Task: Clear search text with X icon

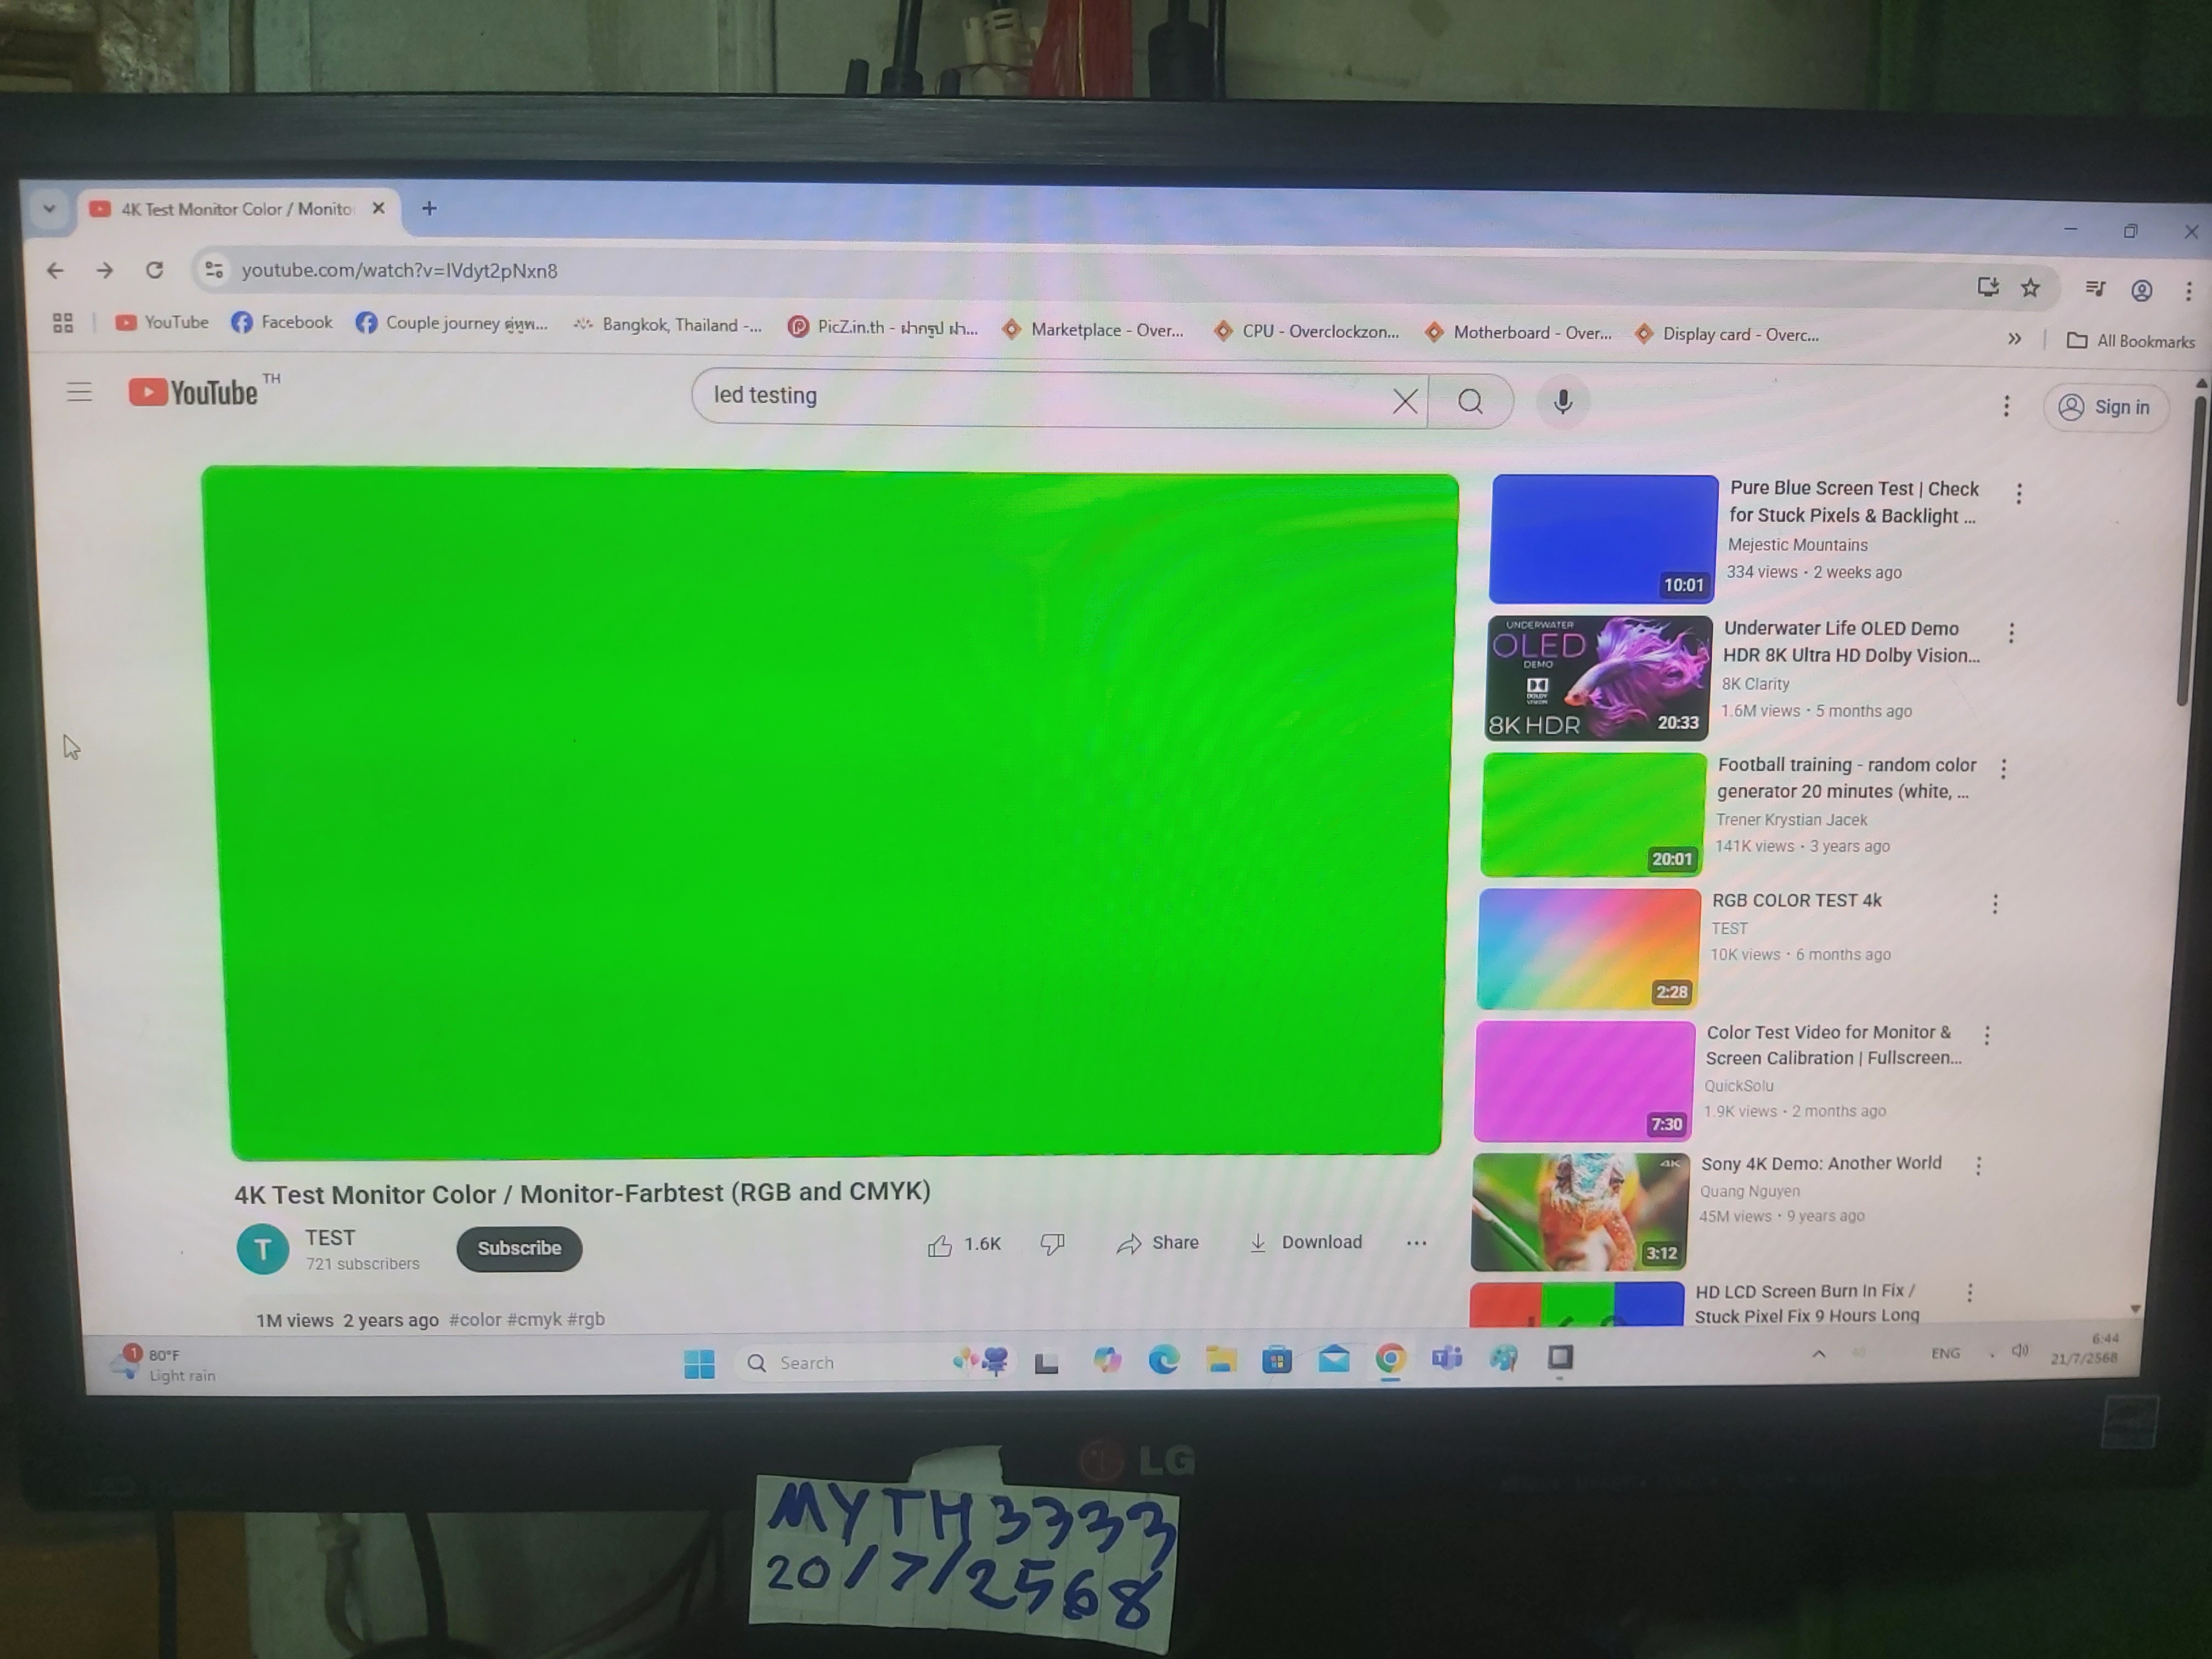Action: (x=1404, y=401)
